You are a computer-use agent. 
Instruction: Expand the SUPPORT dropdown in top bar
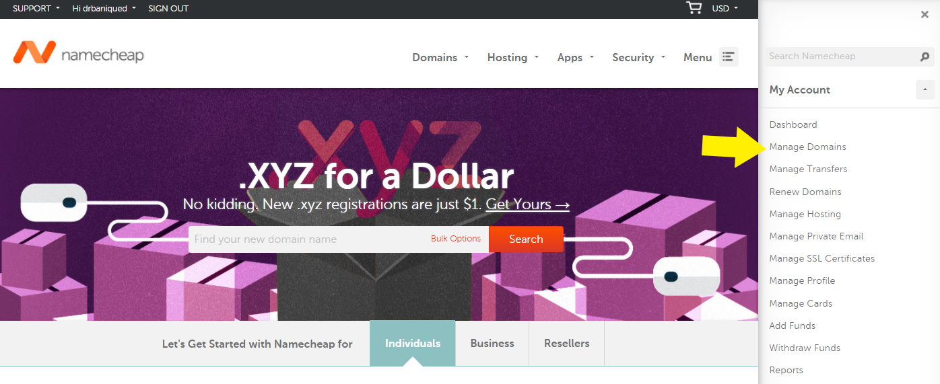[36, 9]
